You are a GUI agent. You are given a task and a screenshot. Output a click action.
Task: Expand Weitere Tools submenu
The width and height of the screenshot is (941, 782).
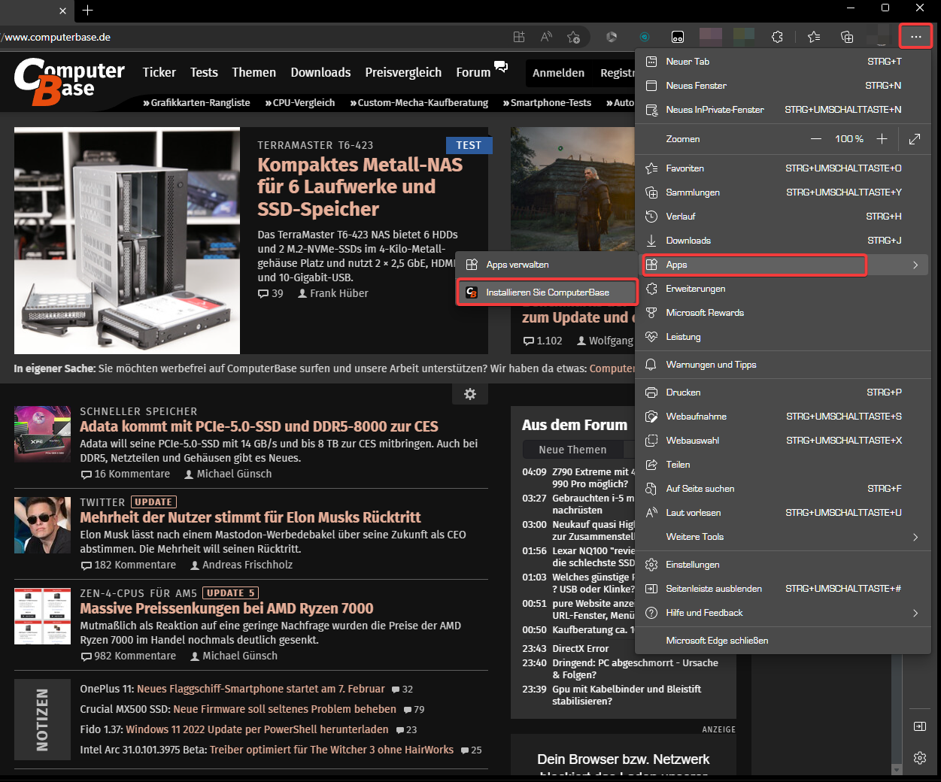click(783, 537)
